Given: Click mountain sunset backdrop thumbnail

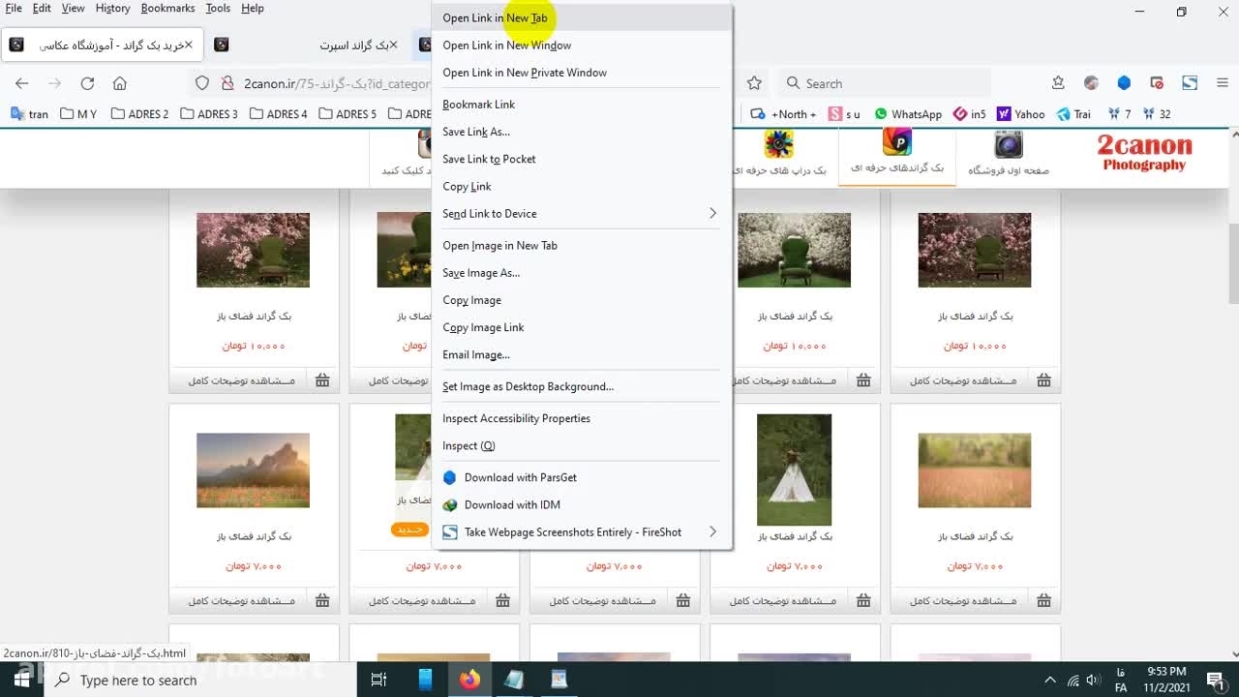Looking at the screenshot, I should coord(253,470).
